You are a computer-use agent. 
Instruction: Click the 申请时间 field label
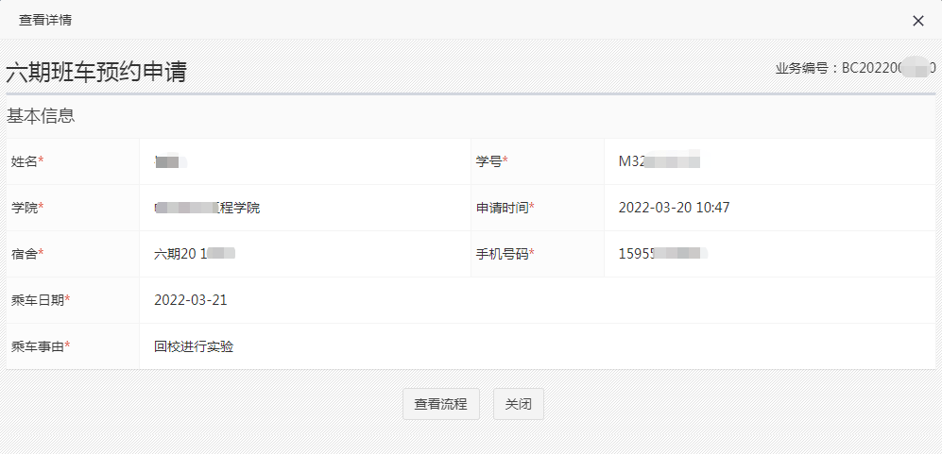505,208
